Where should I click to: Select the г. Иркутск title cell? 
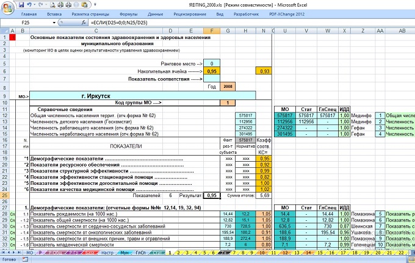[x=143, y=96]
